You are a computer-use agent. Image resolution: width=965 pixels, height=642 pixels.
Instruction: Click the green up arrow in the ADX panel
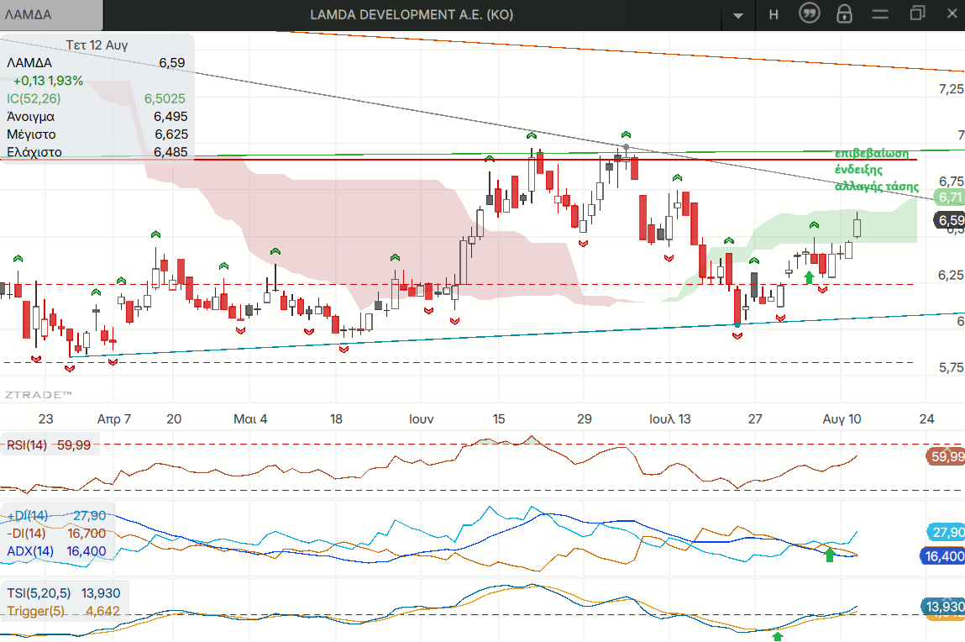tap(830, 555)
